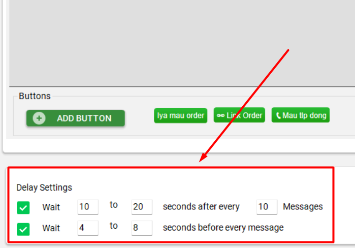Click the 'Buttons' group label
Viewport: 355px width, 248px height.
tap(35, 96)
